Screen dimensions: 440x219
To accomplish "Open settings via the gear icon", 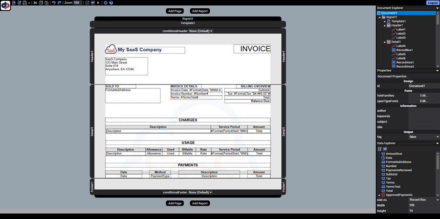I will point(106,3).
